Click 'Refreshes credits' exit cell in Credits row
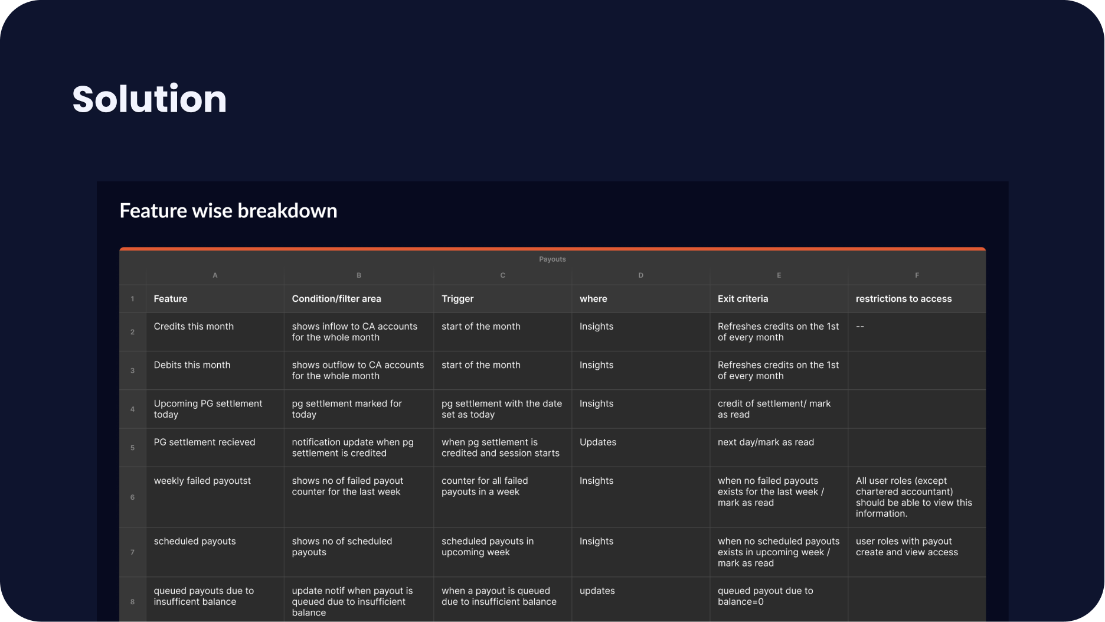This screenshot has width=1105, height=622. pos(779,332)
